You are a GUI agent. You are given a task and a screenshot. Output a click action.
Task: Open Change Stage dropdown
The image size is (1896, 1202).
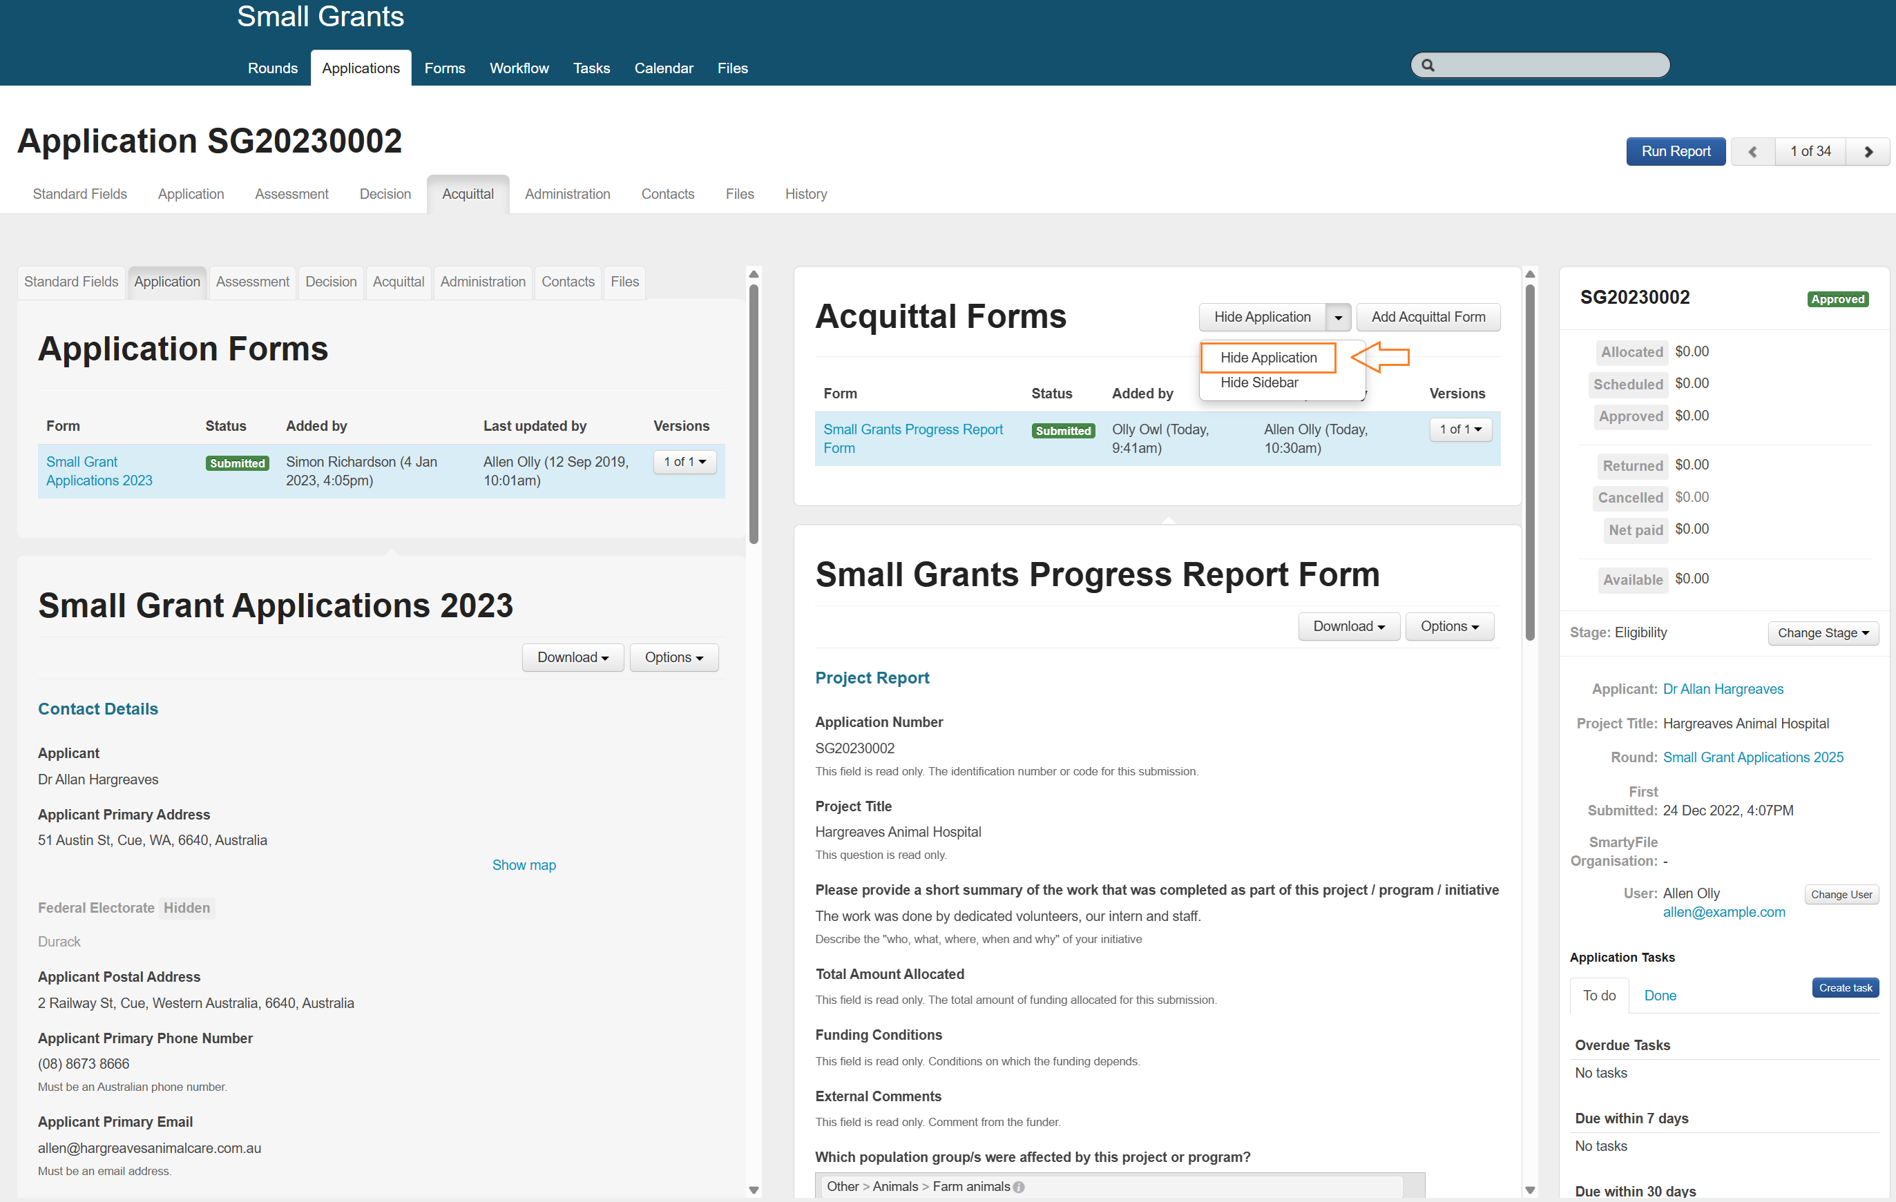[1822, 633]
